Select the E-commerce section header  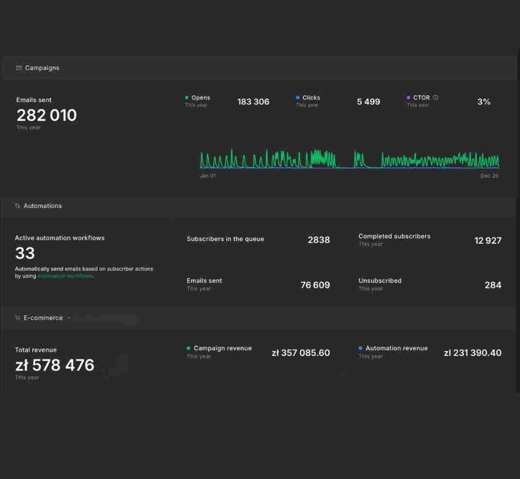tap(259, 318)
